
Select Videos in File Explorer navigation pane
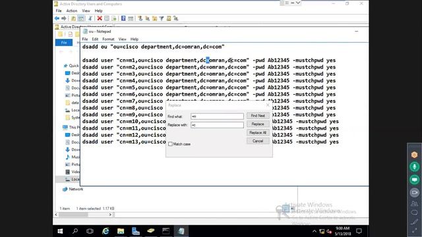coord(73,172)
